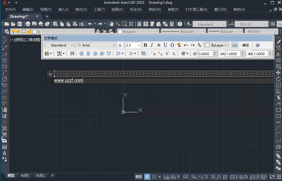Open the 修改(M) menu

[x=155, y=10]
